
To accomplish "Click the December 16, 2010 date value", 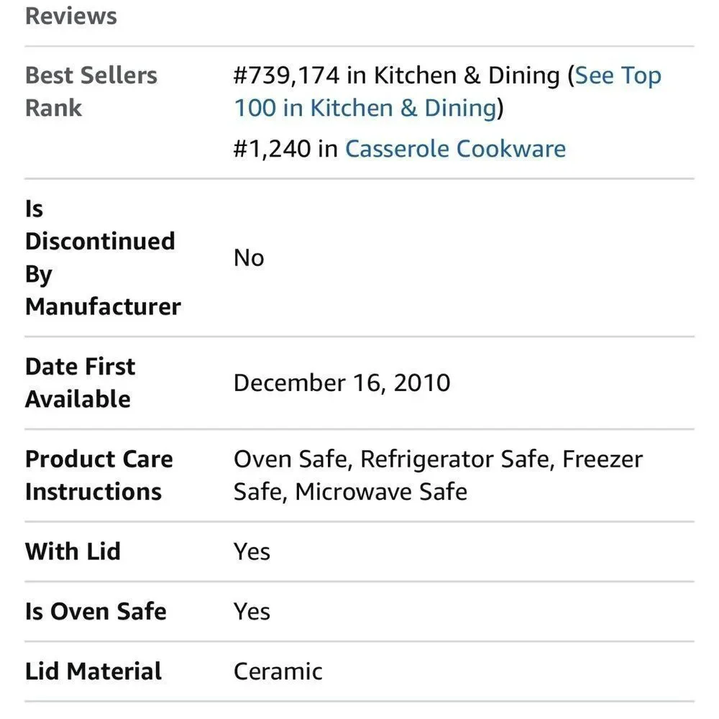I will pyautogui.click(x=342, y=383).
